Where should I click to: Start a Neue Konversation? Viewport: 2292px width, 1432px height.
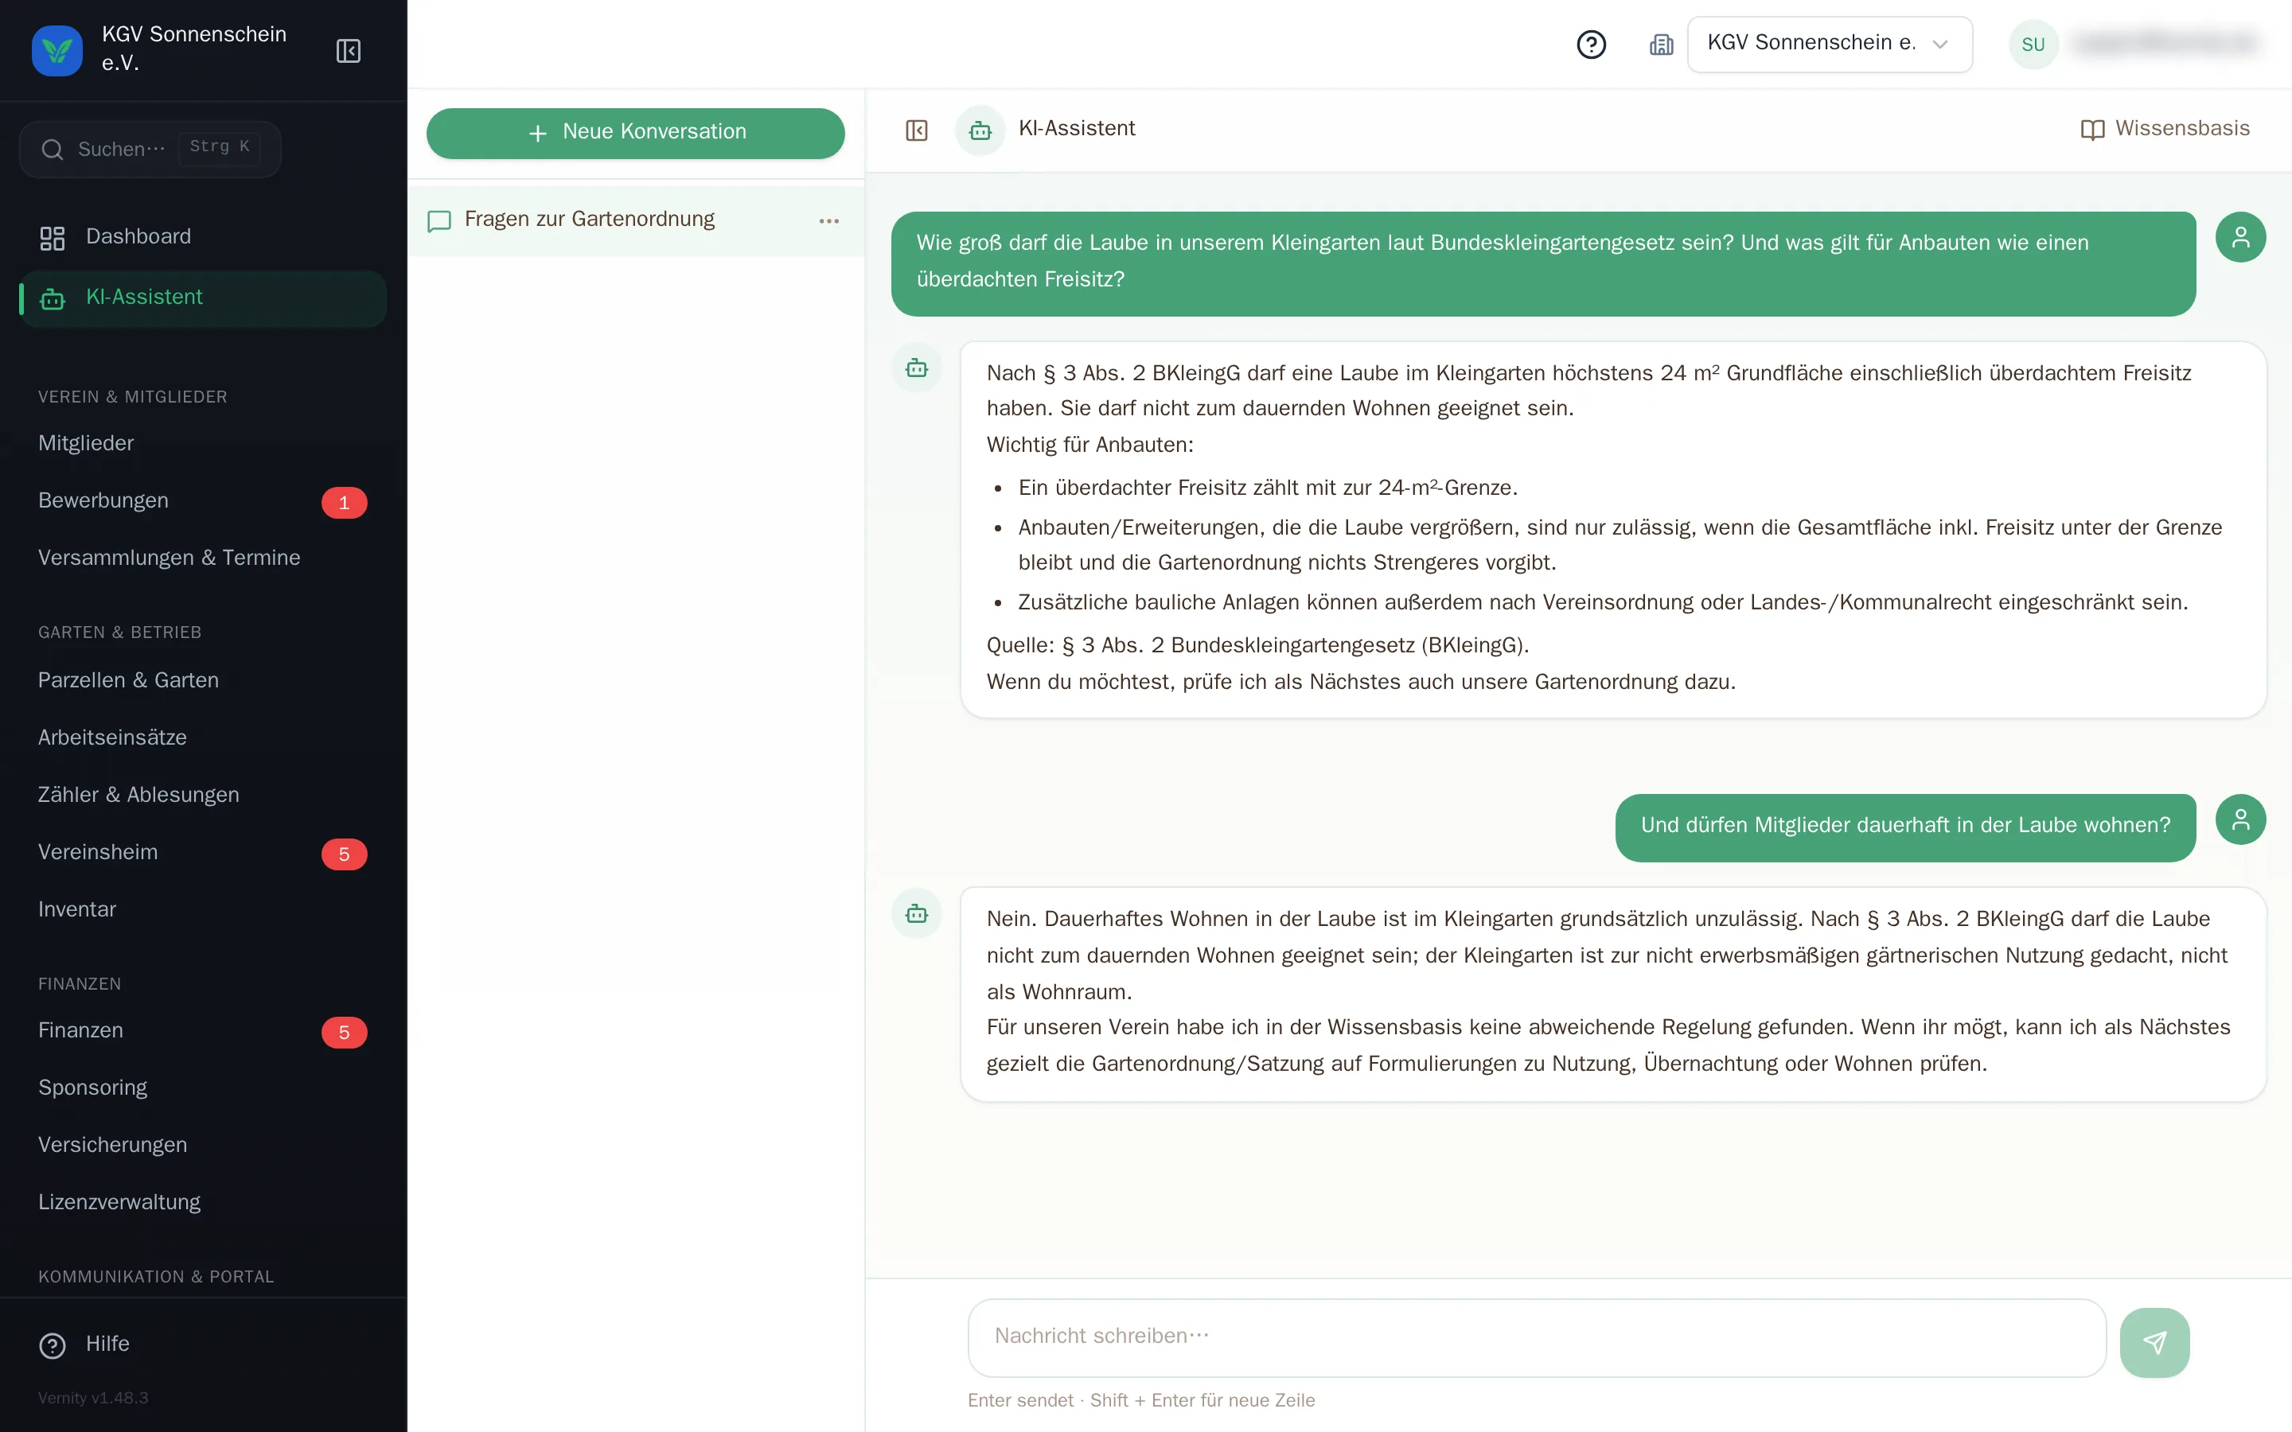click(636, 133)
